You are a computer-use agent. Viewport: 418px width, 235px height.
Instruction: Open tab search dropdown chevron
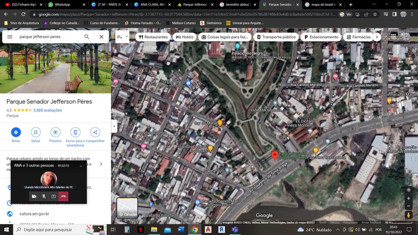pyautogui.click(x=374, y=4)
